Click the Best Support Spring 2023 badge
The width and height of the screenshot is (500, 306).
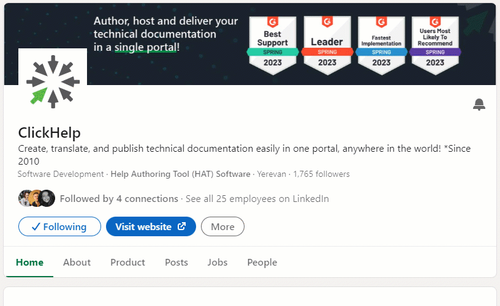click(273, 45)
